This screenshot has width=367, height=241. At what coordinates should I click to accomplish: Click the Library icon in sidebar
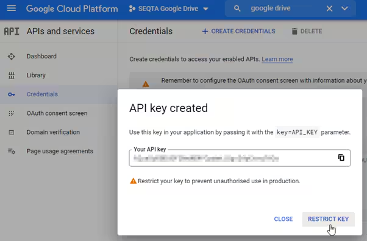click(11, 75)
